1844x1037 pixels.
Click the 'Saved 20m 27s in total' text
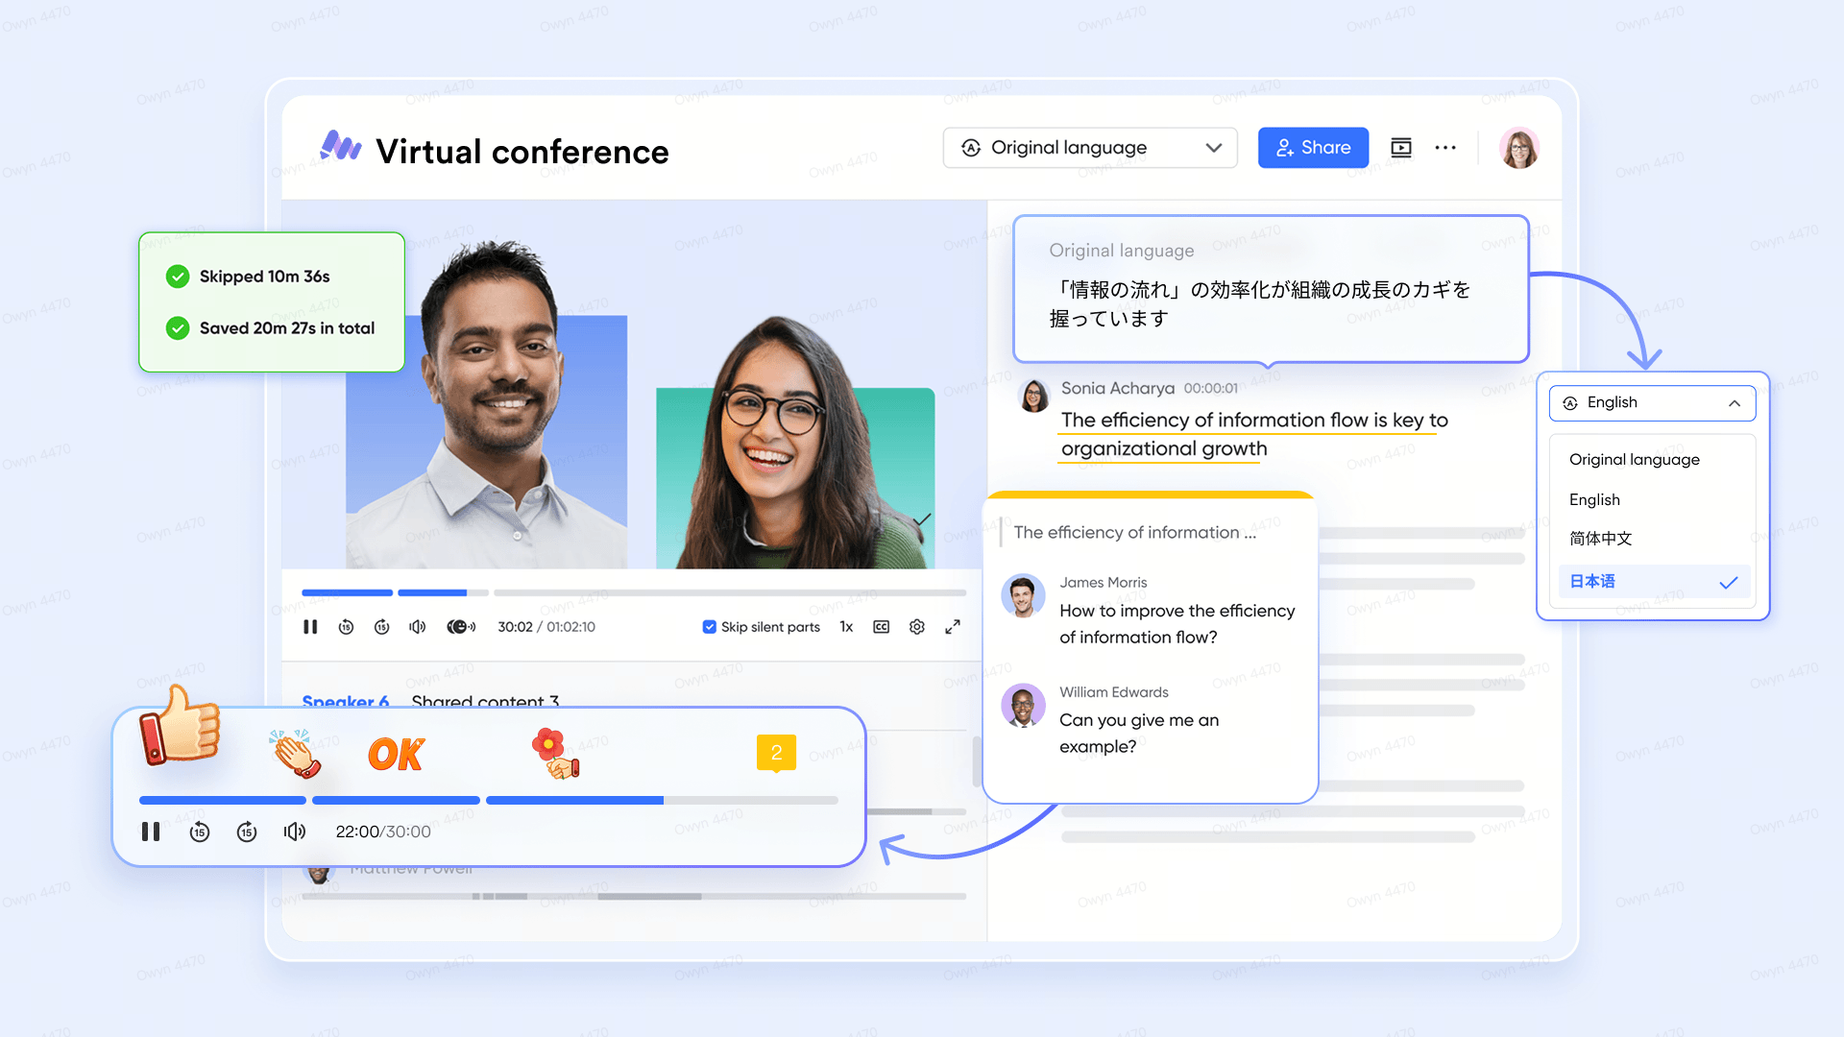tap(287, 328)
